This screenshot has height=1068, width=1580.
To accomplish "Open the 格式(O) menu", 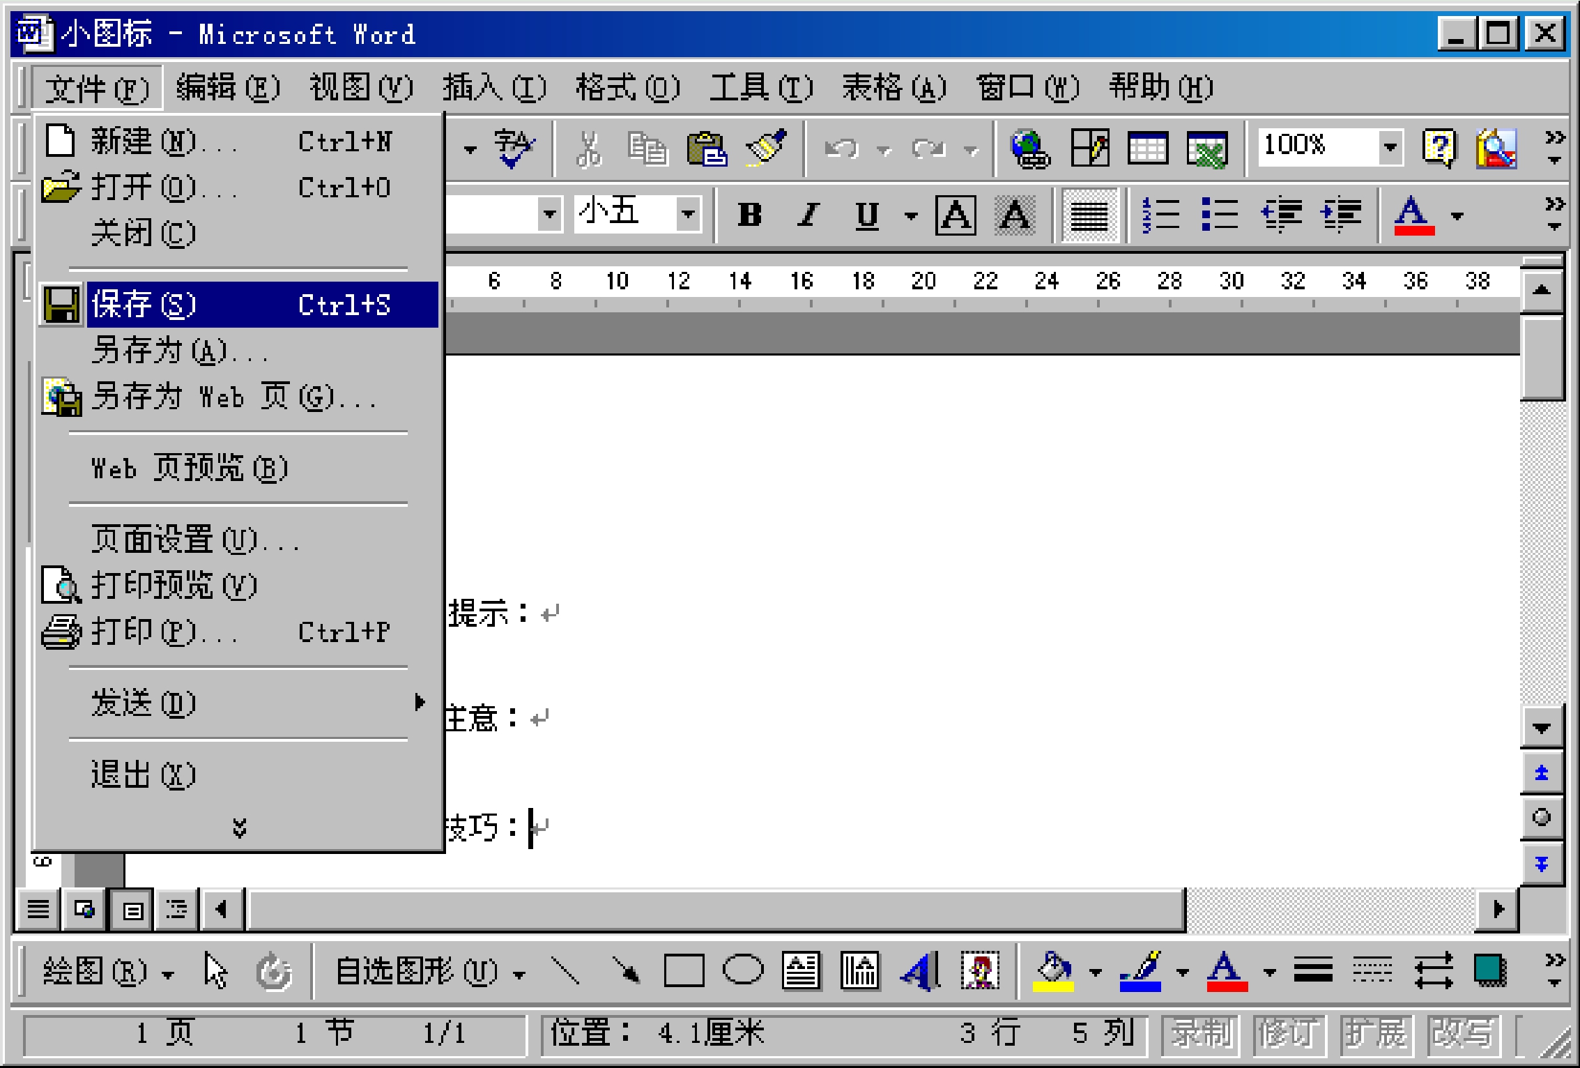I will [627, 88].
